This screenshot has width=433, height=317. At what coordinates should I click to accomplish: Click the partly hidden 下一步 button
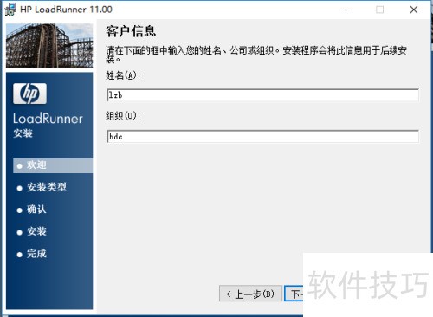[294, 294]
